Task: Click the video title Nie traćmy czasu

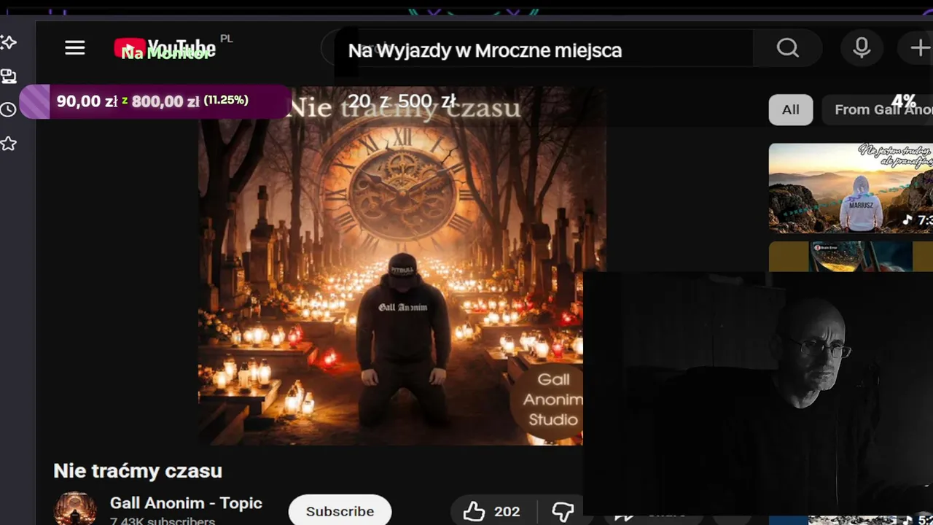Action: [x=138, y=471]
